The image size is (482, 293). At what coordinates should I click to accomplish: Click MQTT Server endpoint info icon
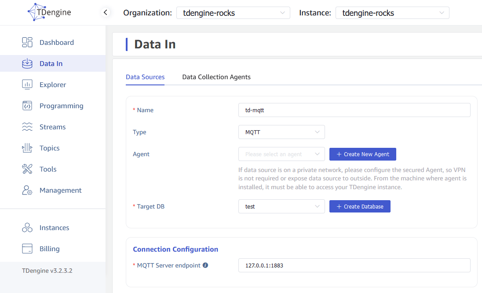tap(205, 265)
